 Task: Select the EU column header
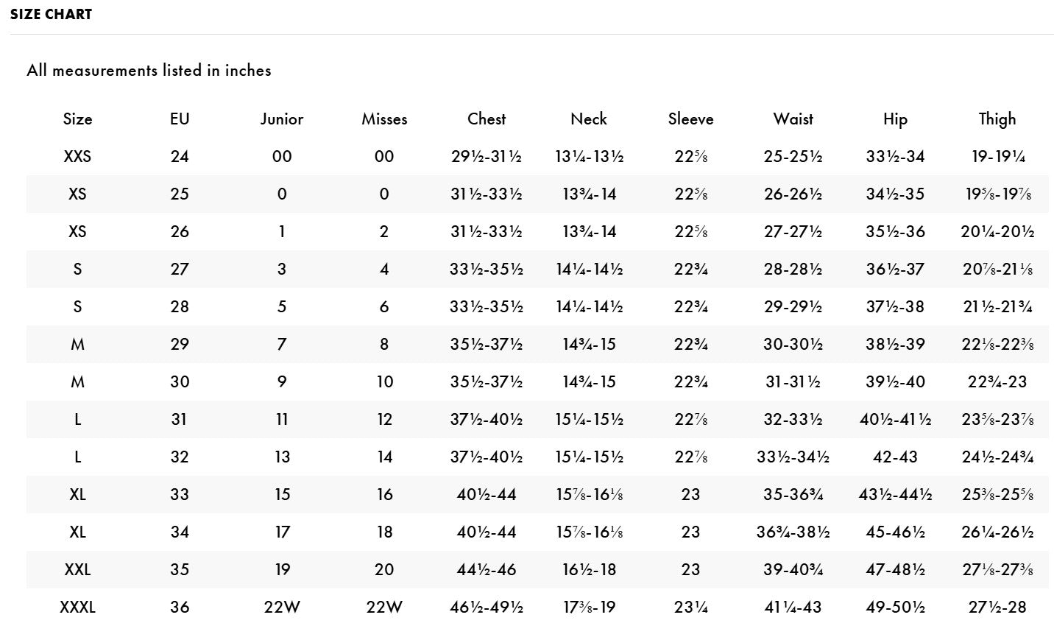click(x=180, y=119)
